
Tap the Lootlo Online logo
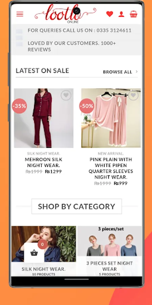(x=65, y=14)
